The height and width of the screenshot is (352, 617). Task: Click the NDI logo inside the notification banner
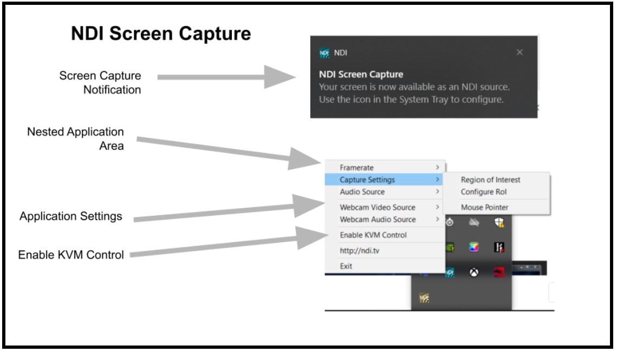pos(323,52)
